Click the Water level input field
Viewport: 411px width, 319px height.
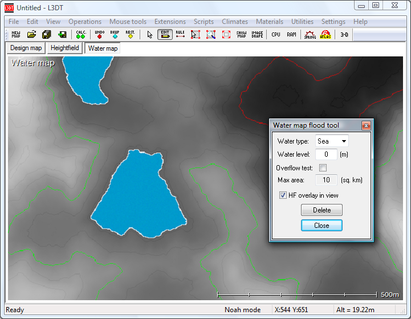(326, 154)
